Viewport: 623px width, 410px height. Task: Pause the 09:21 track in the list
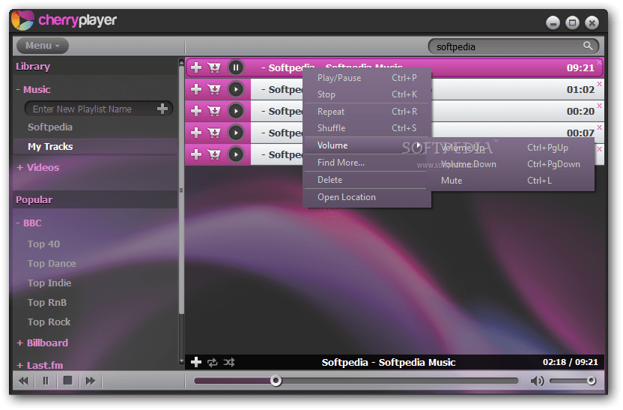point(236,67)
